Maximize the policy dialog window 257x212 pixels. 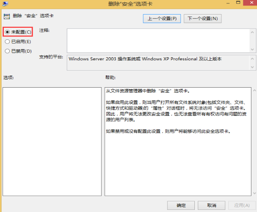[x=238, y=3]
